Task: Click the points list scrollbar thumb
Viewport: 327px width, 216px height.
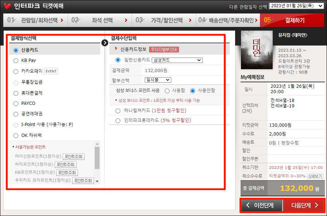Action: (97, 158)
